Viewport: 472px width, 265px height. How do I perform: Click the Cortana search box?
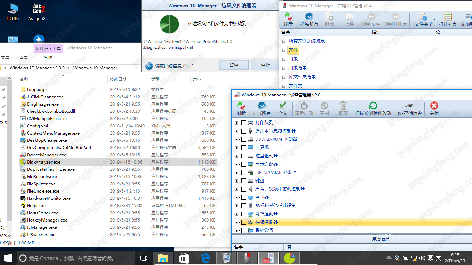76,258
